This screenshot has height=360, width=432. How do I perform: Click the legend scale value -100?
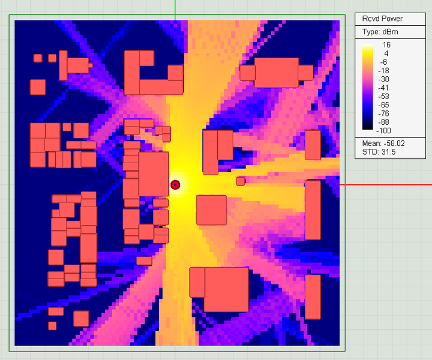coord(383,131)
